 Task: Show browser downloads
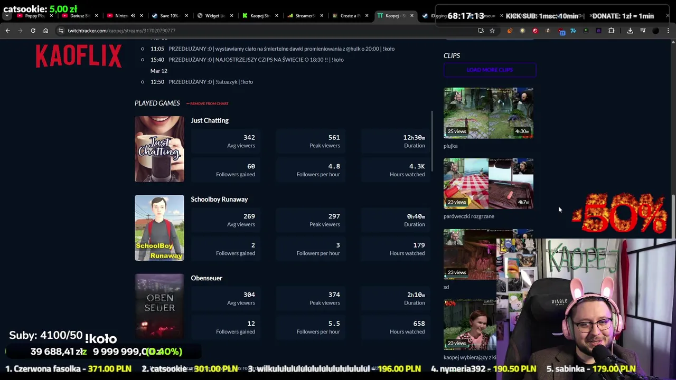coord(630,31)
